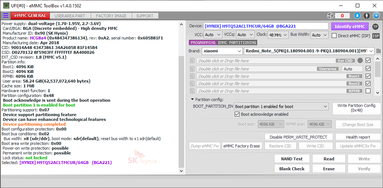The width and height of the screenshot is (383, 188).
Task: Open the purple hamburger menu
Action: click(x=6, y=15)
